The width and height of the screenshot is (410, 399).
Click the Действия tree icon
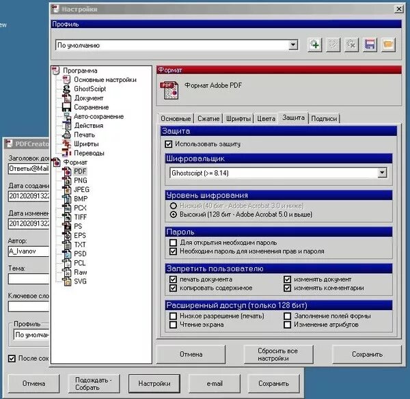67,126
